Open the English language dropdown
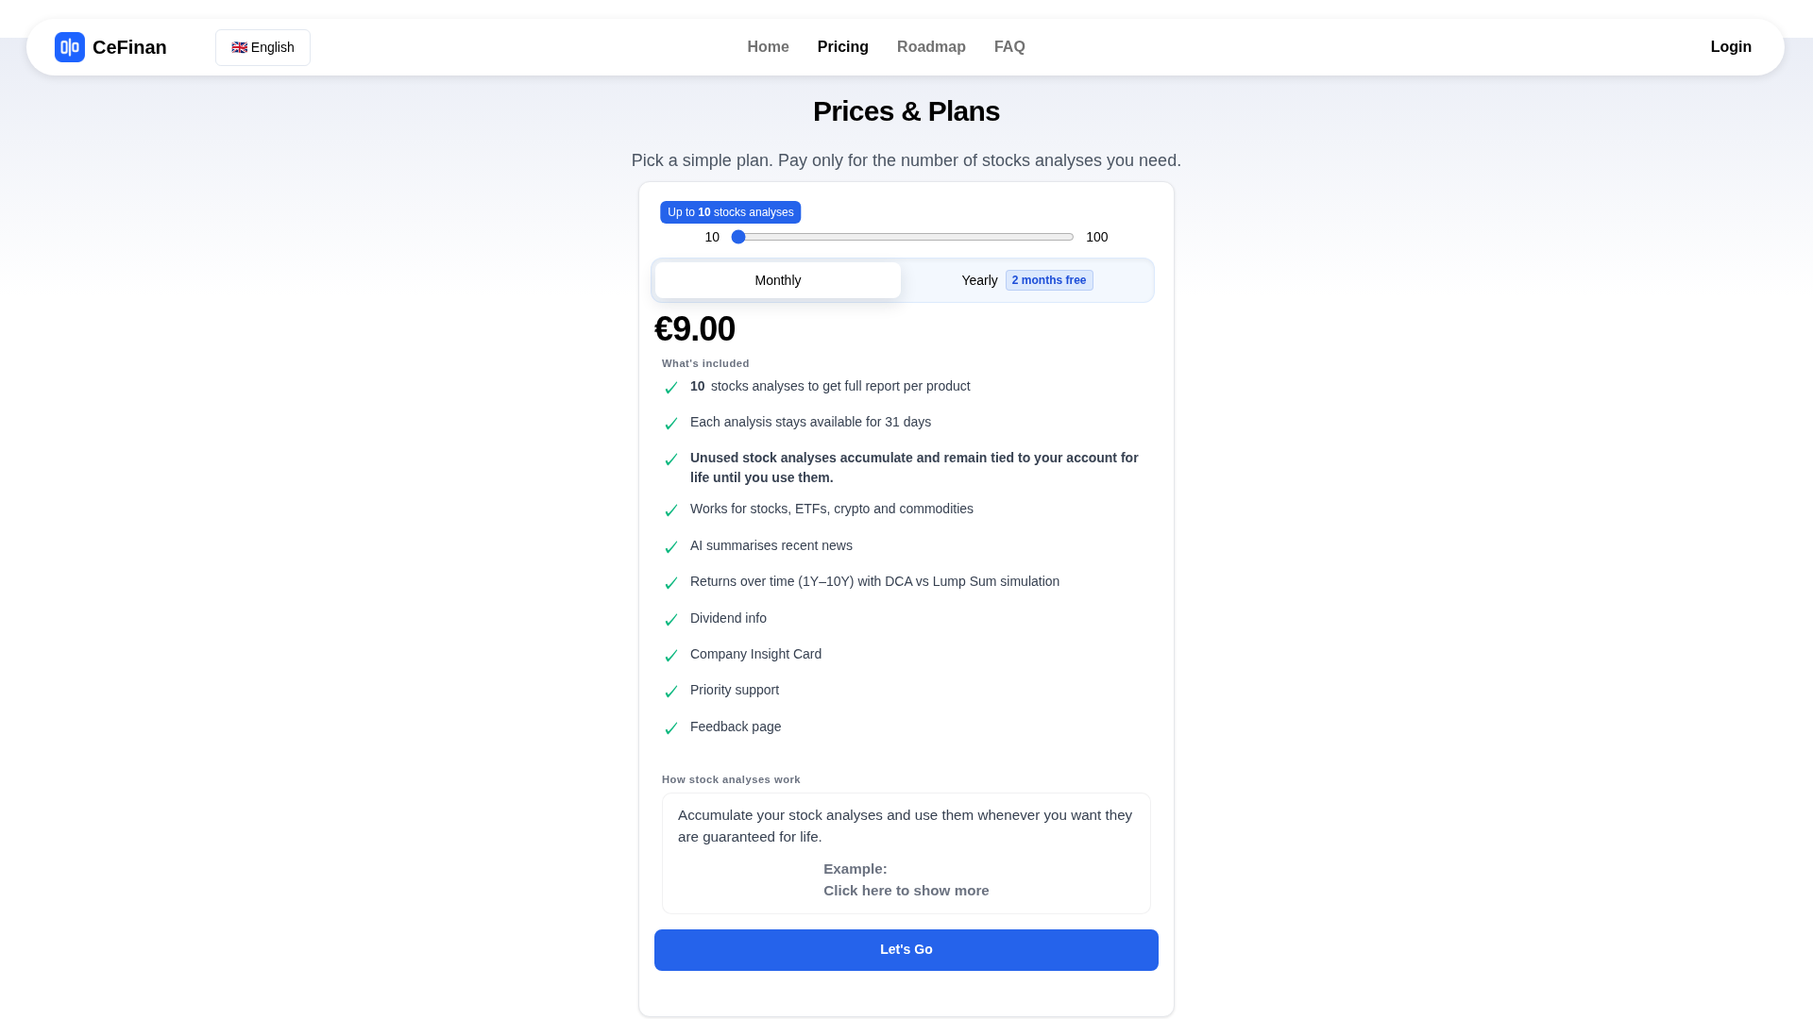 (263, 47)
